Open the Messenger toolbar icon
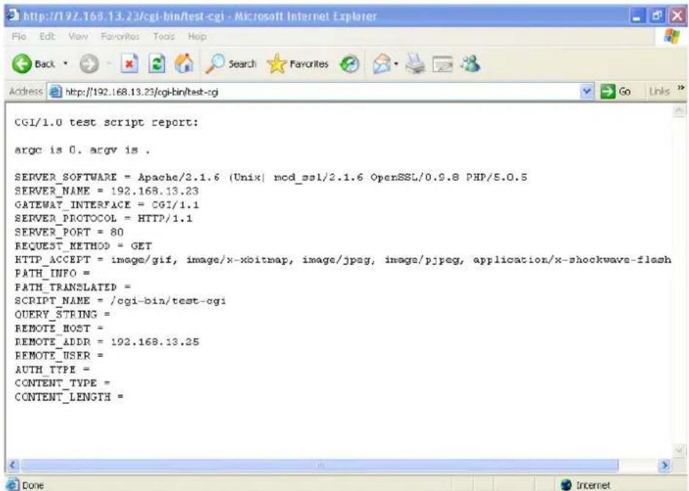The width and height of the screenshot is (689, 491). coord(471,64)
